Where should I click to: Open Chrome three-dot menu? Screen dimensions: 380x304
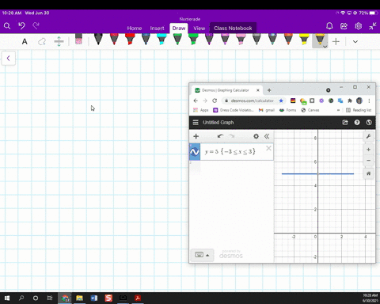tap(369, 101)
